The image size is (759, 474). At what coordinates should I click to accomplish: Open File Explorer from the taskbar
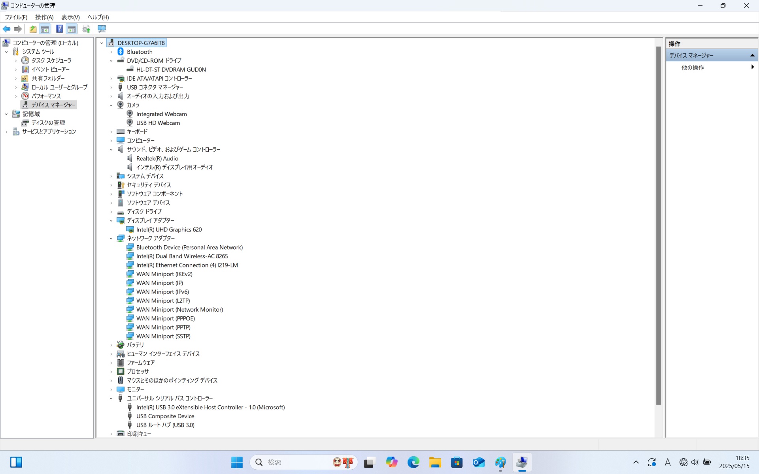pos(435,462)
